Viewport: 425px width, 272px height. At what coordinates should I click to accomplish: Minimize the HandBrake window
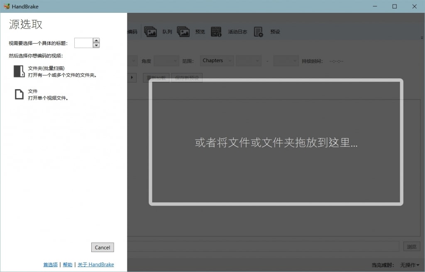click(375, 6)
